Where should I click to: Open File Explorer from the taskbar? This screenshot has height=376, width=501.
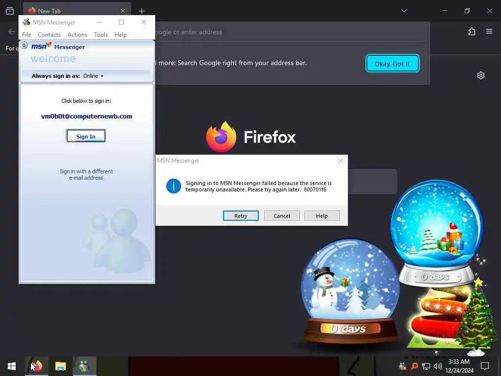60,366
